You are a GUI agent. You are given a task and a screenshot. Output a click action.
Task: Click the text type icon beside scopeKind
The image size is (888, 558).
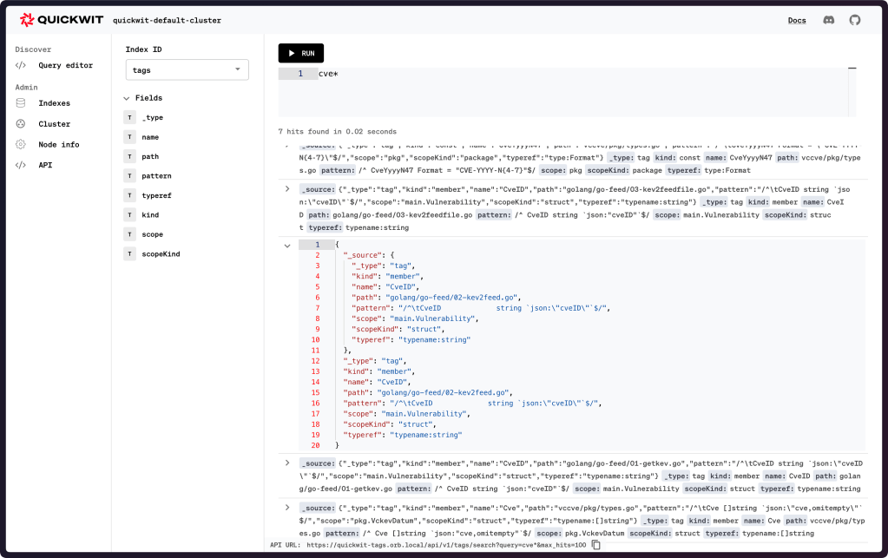(x=130, y=254)
